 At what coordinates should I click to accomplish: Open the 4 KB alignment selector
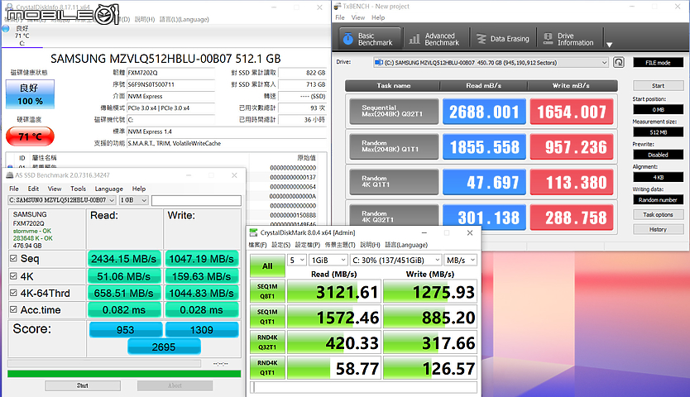[x=658, y=177]
